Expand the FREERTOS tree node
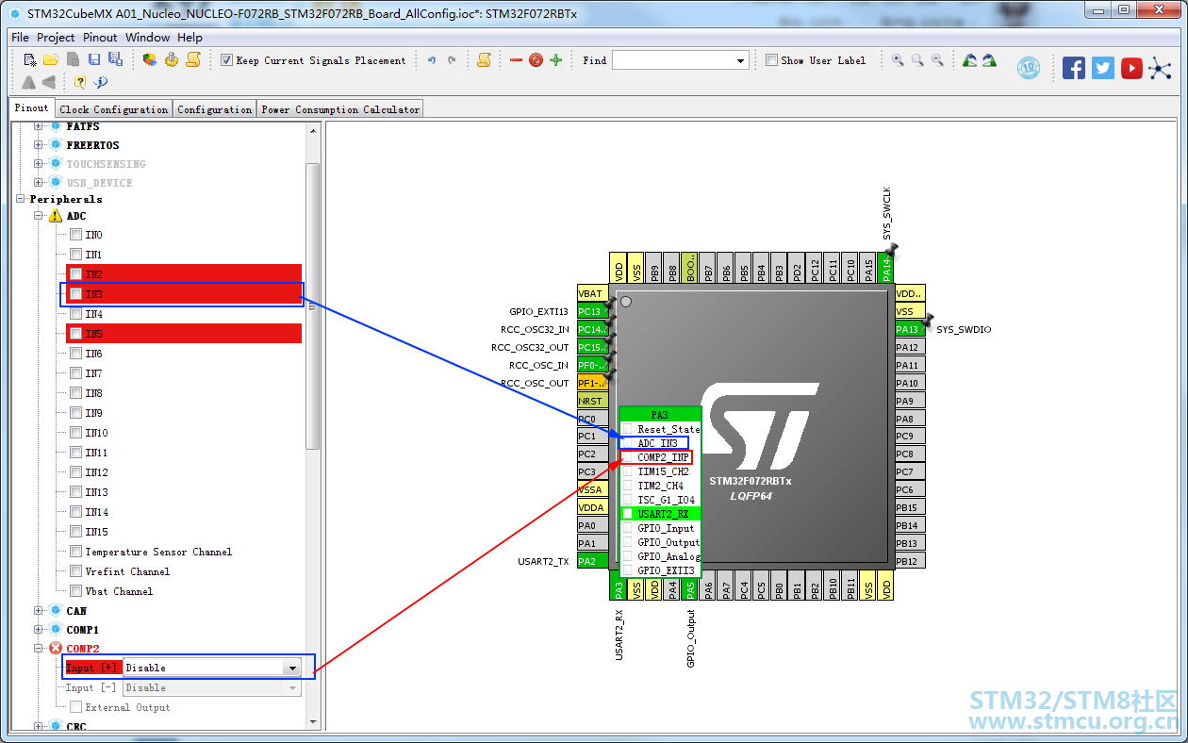This screenshot has height=743, width=1188. [39, 145]
